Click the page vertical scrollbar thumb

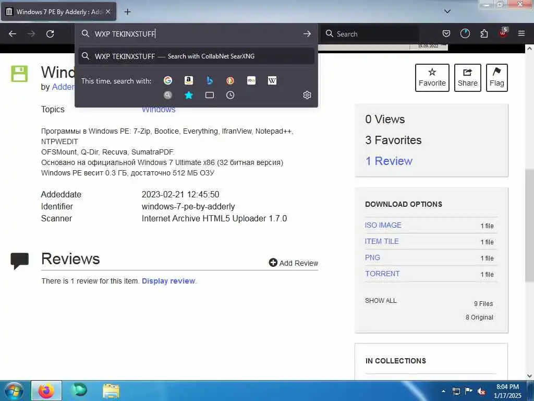pyautogui.click(x=529, y=225)
